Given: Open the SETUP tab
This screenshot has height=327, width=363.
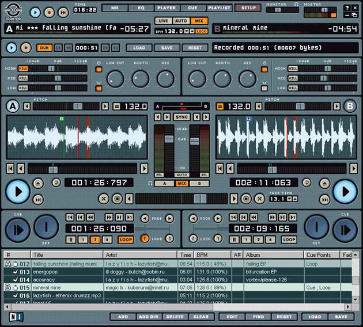Looking at the screenshot, I should coord(248,7).
